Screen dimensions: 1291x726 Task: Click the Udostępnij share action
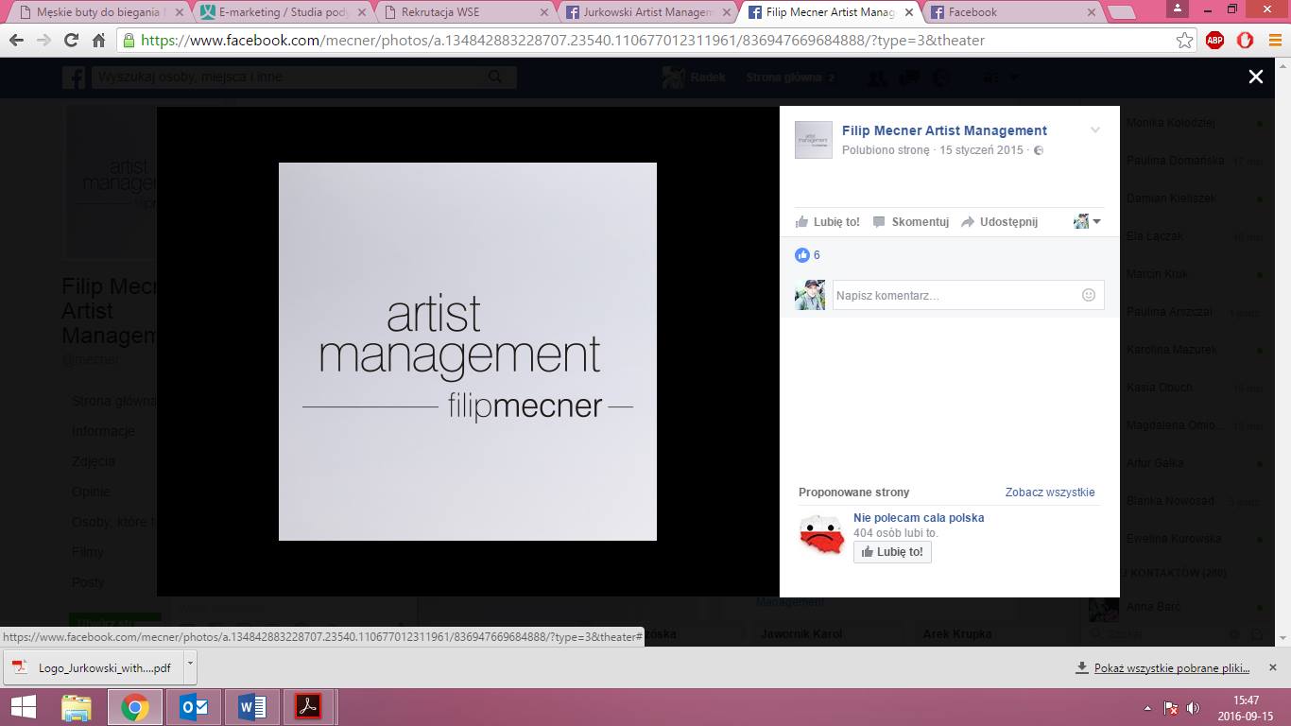pos(1000,222)
